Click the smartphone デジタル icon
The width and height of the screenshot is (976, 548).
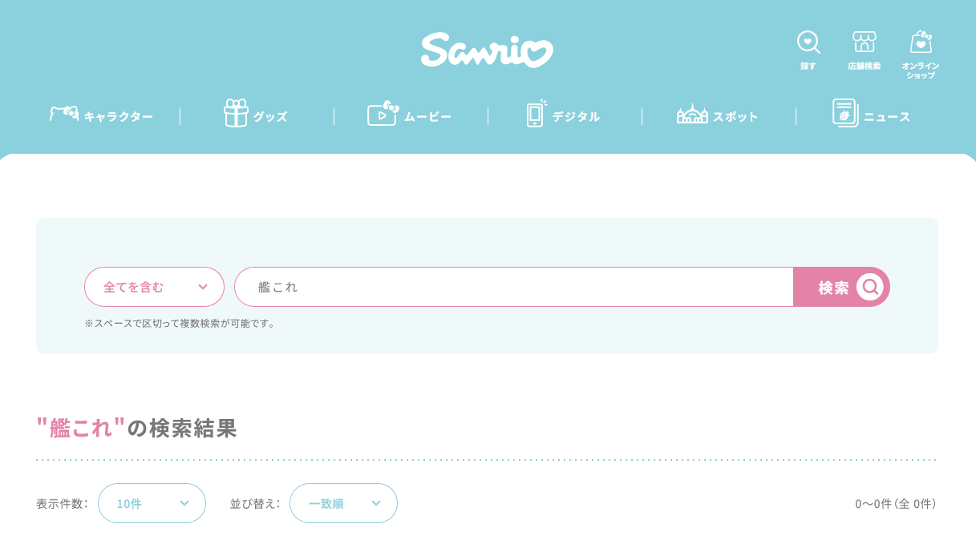tap(536, 114)
